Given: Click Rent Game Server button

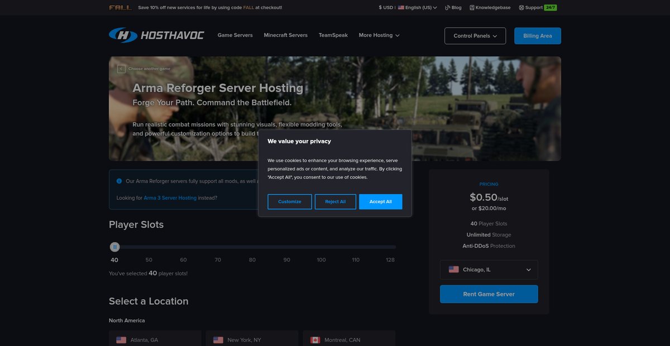Looking at the screenshot, I should pos(489,294).
